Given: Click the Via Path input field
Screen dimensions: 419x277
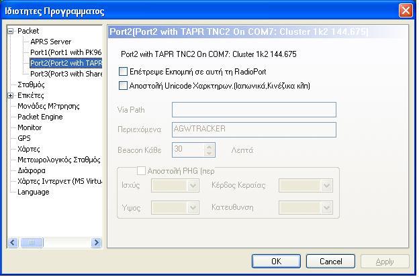Looking at the screenshot, I should click(254, 110).
